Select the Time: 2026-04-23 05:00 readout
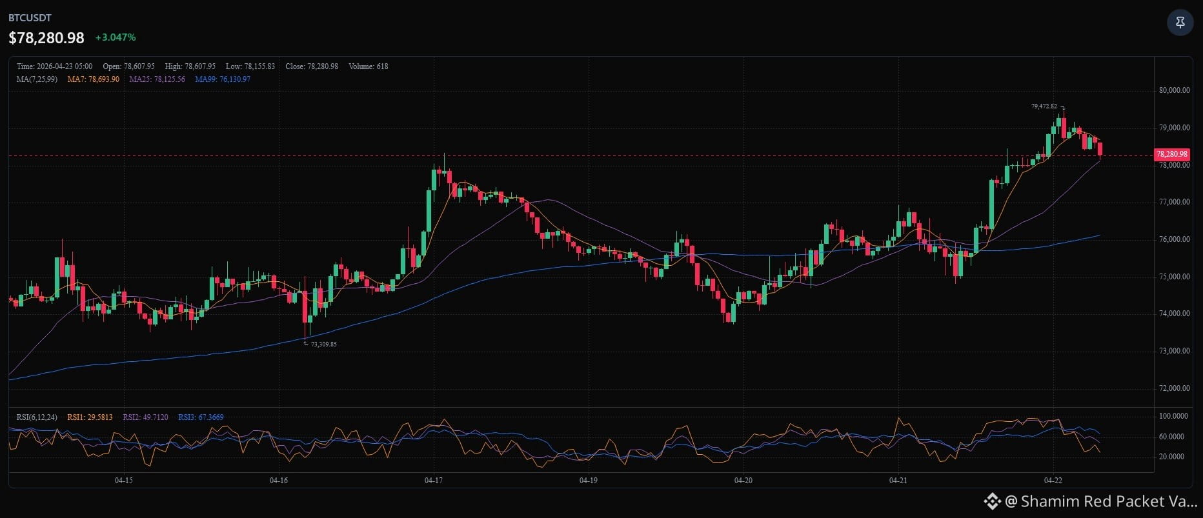The image size is (1203, 518). [x=54, y=66]
